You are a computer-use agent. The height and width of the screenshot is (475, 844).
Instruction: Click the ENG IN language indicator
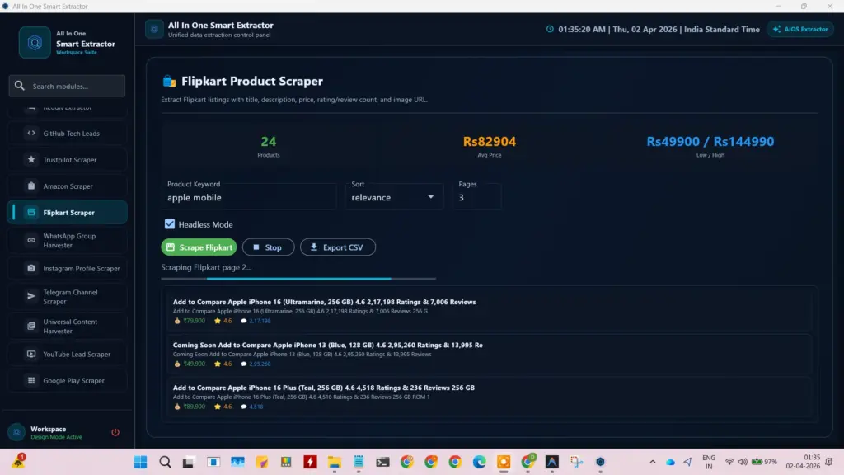click(x=709, y=462)
